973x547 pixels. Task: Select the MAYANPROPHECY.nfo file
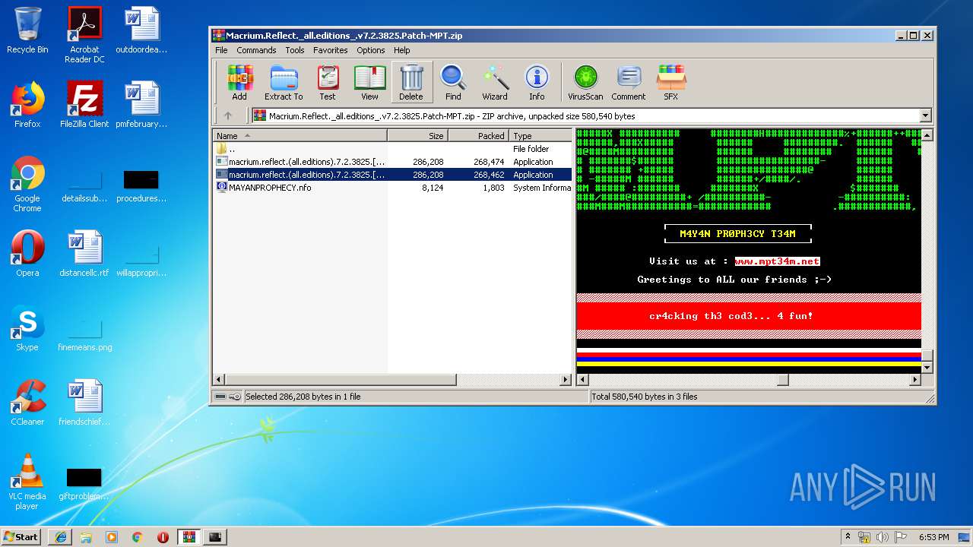pos(392,188)
